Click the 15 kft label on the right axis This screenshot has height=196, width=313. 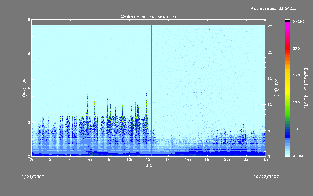point(270,78)
